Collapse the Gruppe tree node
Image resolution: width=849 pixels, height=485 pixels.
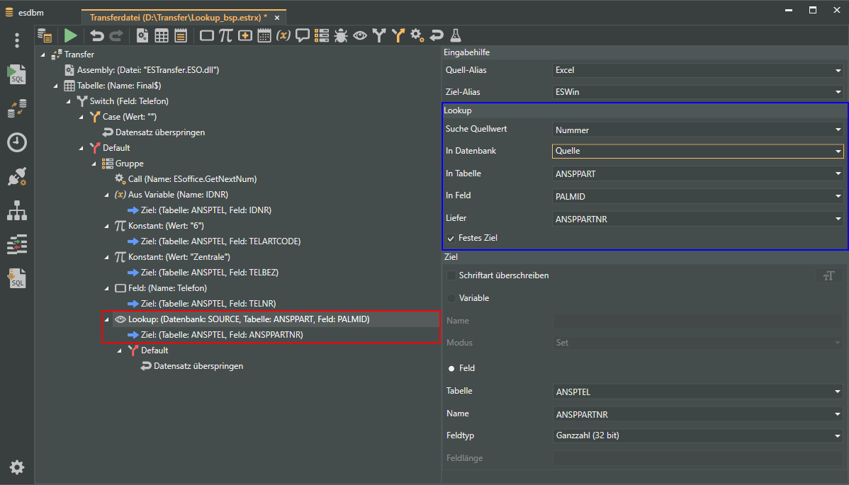point(94,164)
